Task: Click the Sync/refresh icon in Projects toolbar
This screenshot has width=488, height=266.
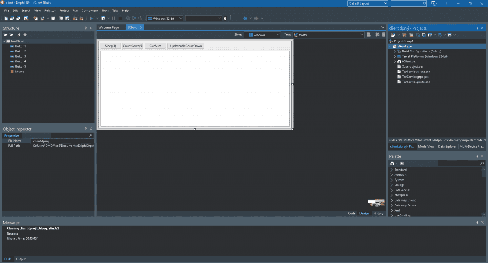Action: pos(417,35)
